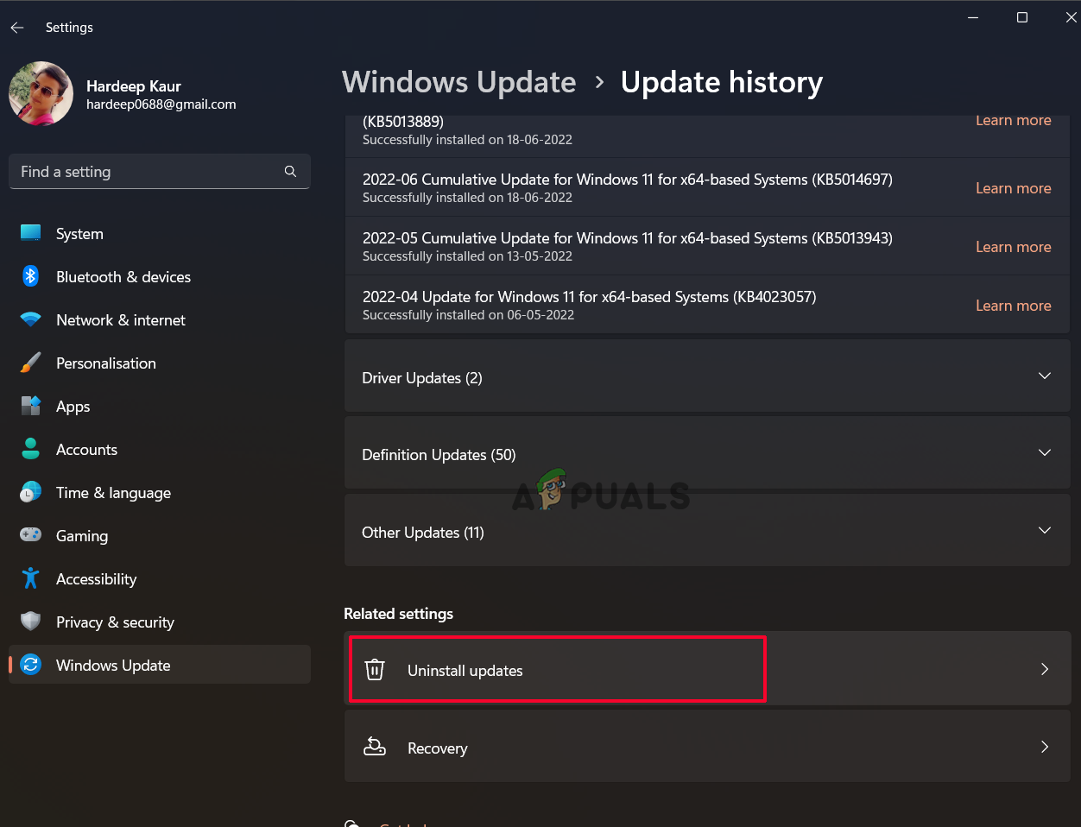Click the Recovery icon
The image size is (1081, 827).
[x=375, y=748]
